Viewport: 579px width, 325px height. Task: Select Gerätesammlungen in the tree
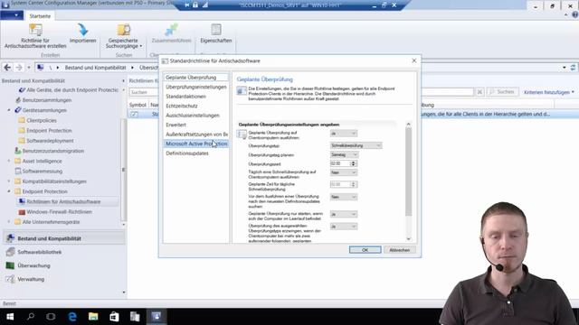tap(44, 110)
